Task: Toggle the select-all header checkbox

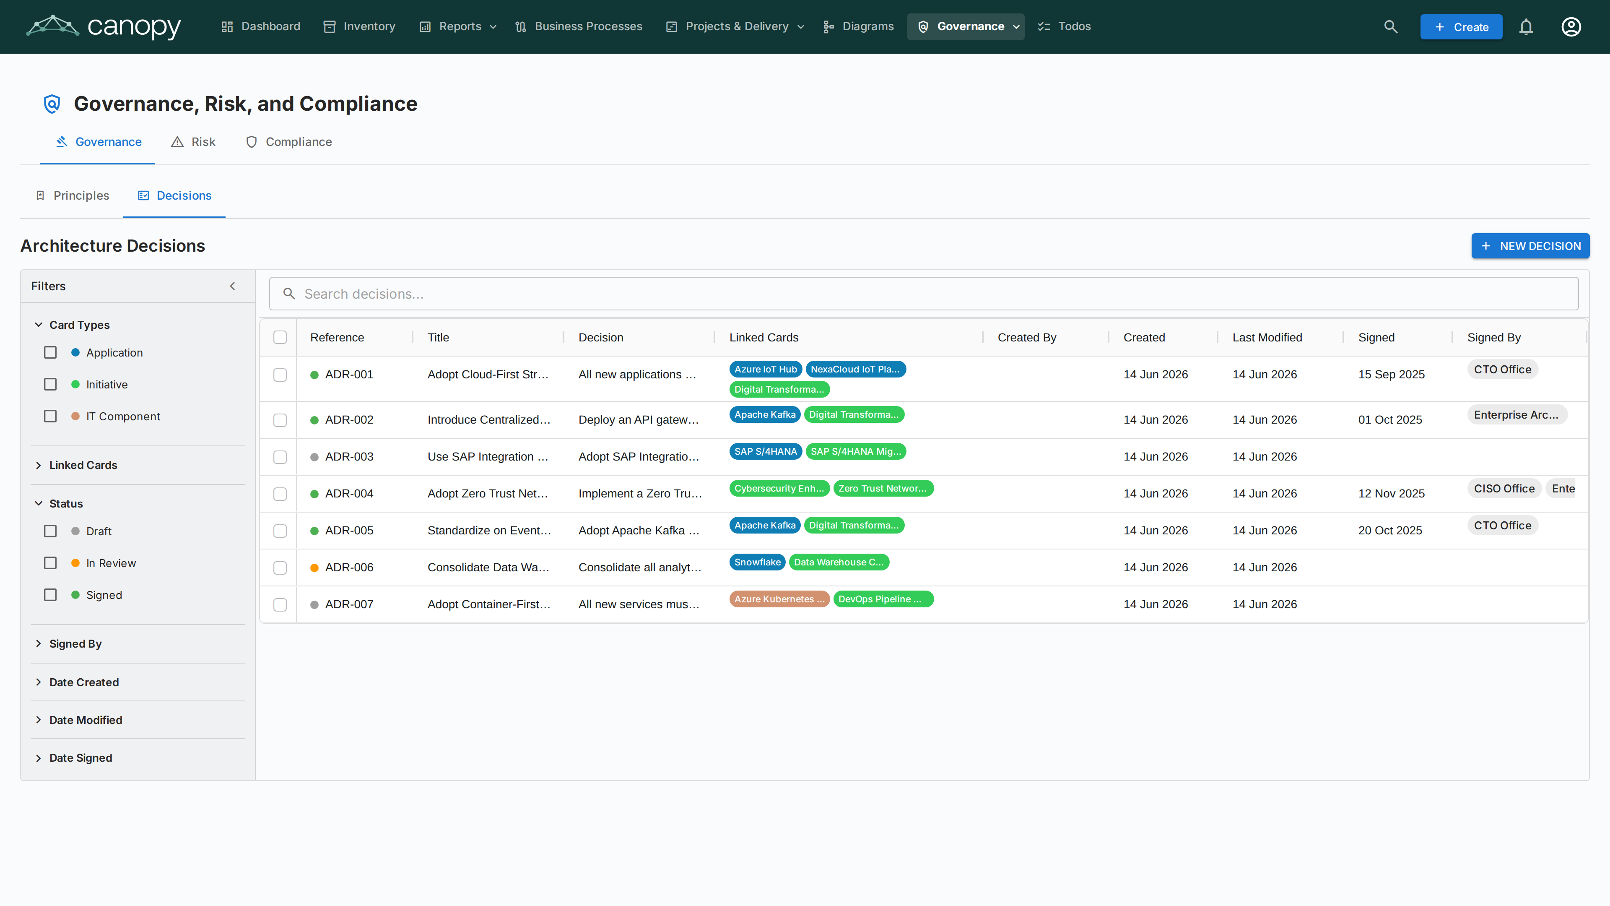Action: coord(280,338)
